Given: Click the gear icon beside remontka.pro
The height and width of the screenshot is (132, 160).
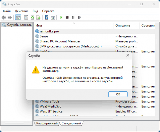Looking at the screenshot, I should [37, 31].
